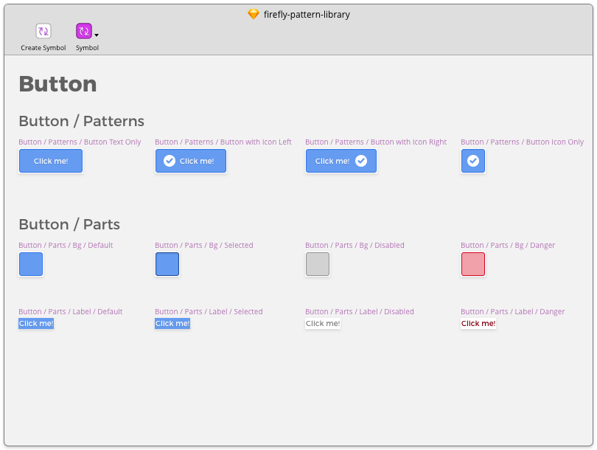Viewport: 597px width, 450px height.
Task: Select the Bg / Default blue swatch
Action: click(x=31, y=264)
